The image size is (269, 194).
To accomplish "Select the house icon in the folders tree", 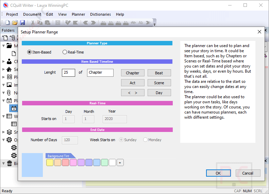I will pyautogui.click(x=9, y=69).
